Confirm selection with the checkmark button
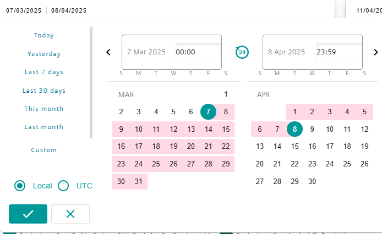Screen dimensions: 382x234 [28, 214]
